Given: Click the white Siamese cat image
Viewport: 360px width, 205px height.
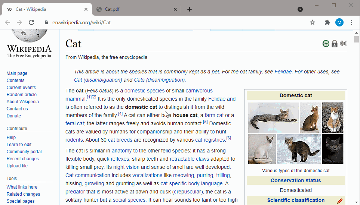Looking at the screenshot, I should (262, 149).
